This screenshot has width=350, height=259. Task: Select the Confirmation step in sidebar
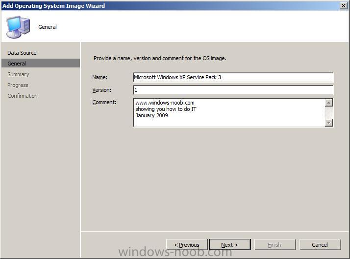pyautogui.click(x=23, y=96)
